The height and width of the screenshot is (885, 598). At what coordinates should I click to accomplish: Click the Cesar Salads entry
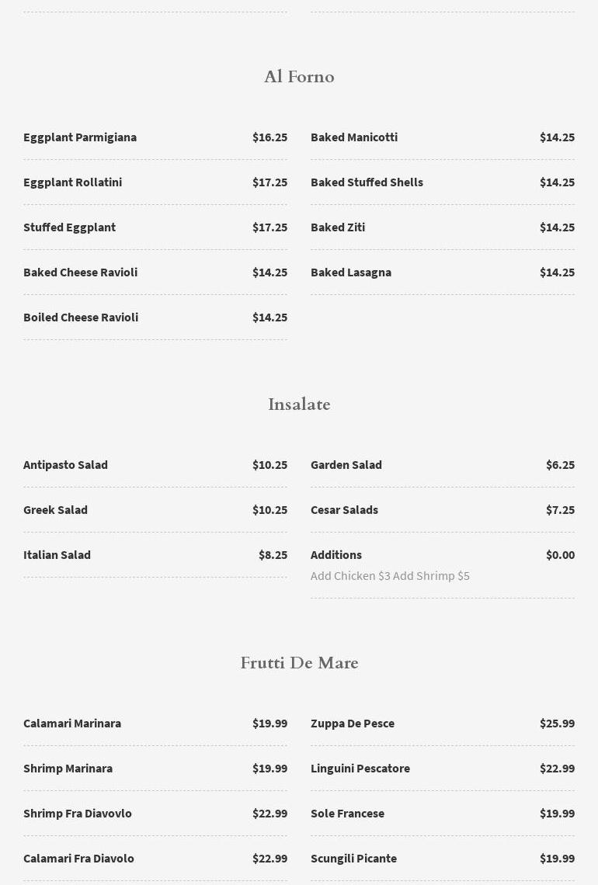[x=344, y=510]
